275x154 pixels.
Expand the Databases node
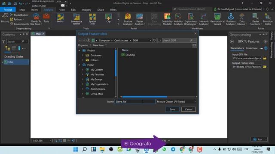[x=82, y=55]
